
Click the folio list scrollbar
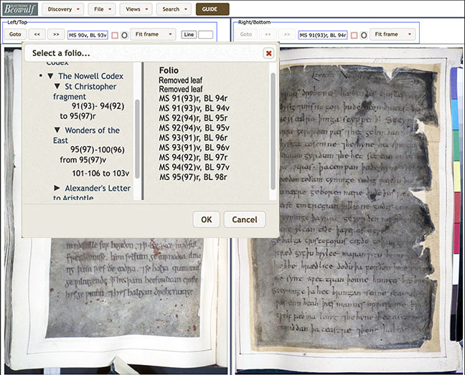point(273,131)
